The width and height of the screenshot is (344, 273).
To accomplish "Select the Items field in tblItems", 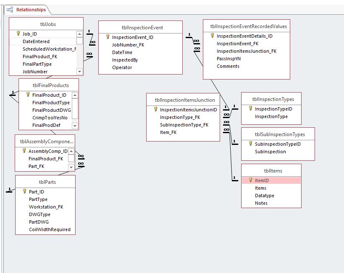I will pos(260,188).
